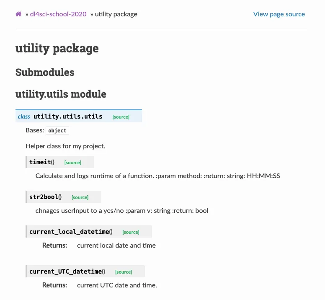Open the source link beside timeit()

tap(73, 163)
